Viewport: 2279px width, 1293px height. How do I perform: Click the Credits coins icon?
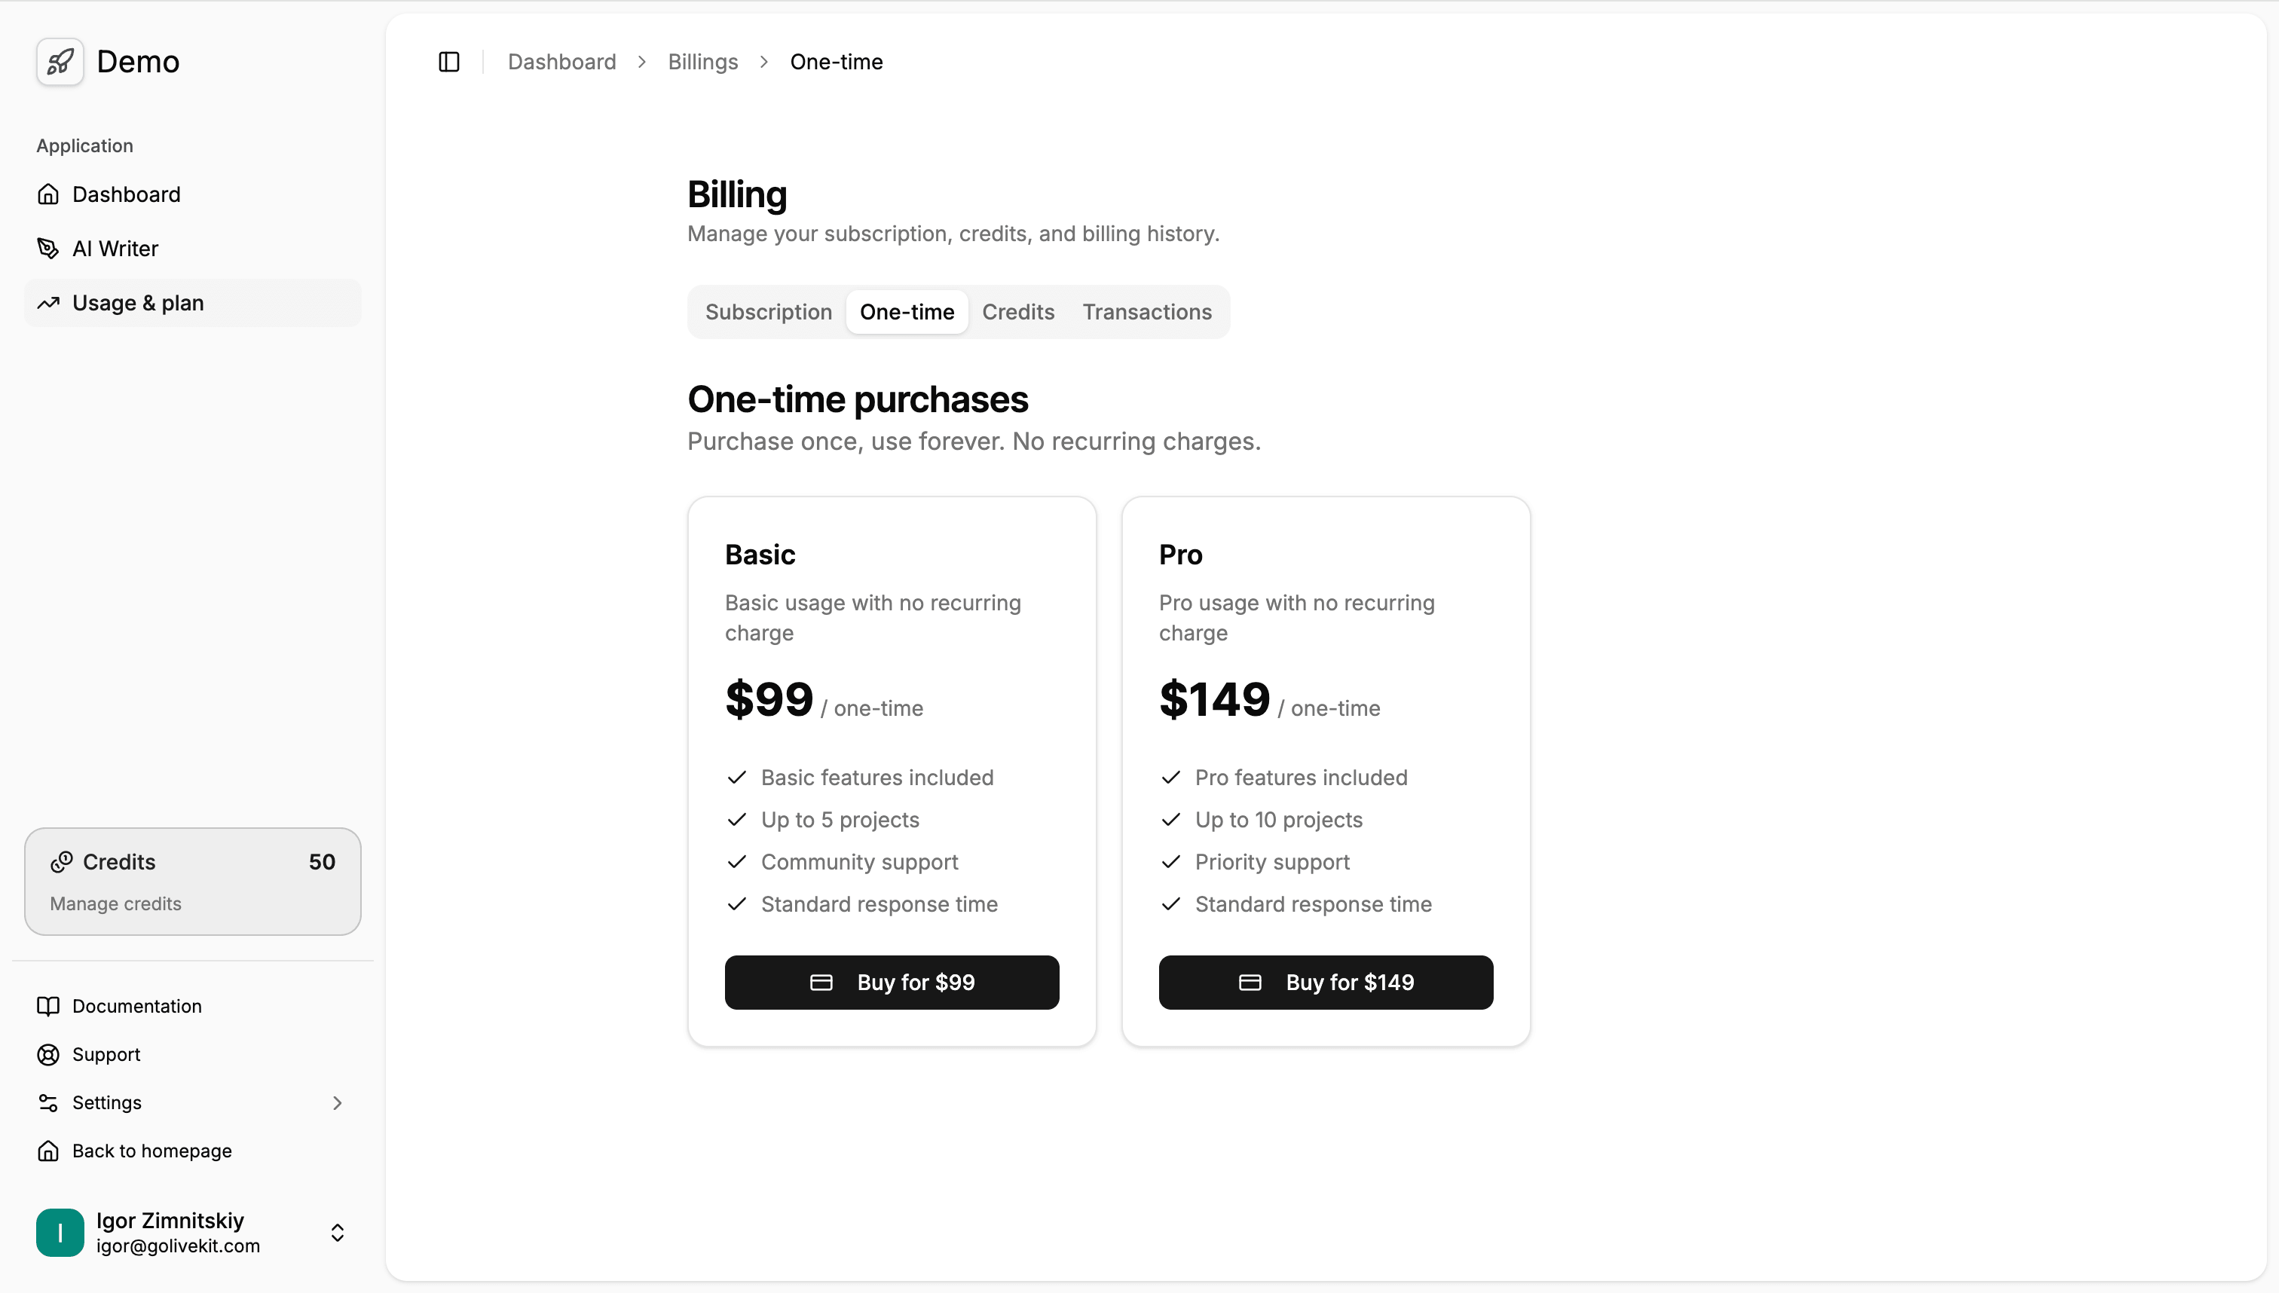click(x=61, y=861)
